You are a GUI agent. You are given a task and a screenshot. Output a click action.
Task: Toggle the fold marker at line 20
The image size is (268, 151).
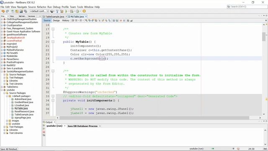53,42
